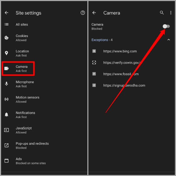Screen dimensions: 176x176
Task: Select exception https://signup.zerodha.com
Action: pyautogui.click(x=132, y=86)
